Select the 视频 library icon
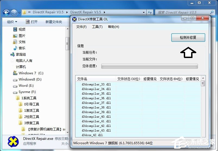The image size is (218, 151). point(15,29)
